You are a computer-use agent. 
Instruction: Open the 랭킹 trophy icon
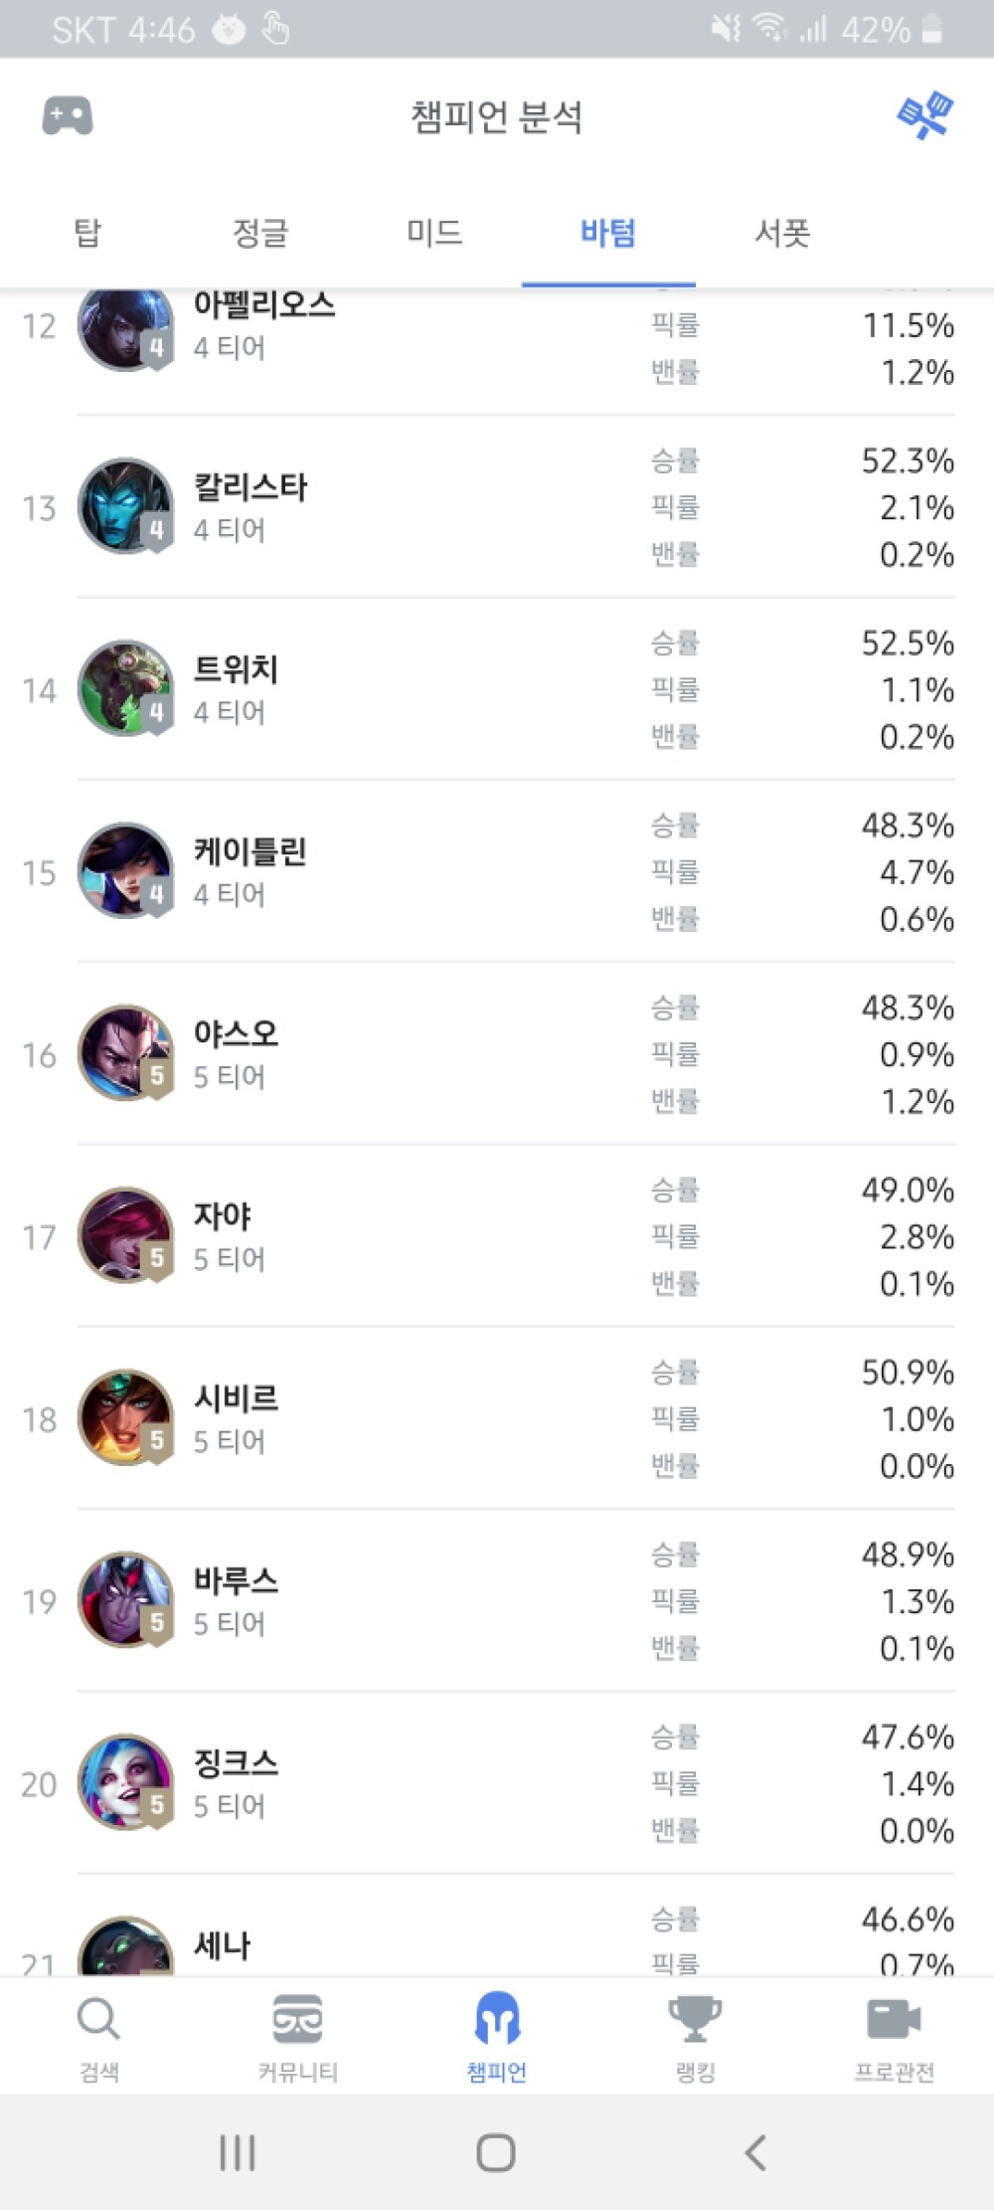[695, 2020]
